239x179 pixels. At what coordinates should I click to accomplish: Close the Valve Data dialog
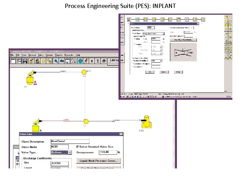[121, 134]
